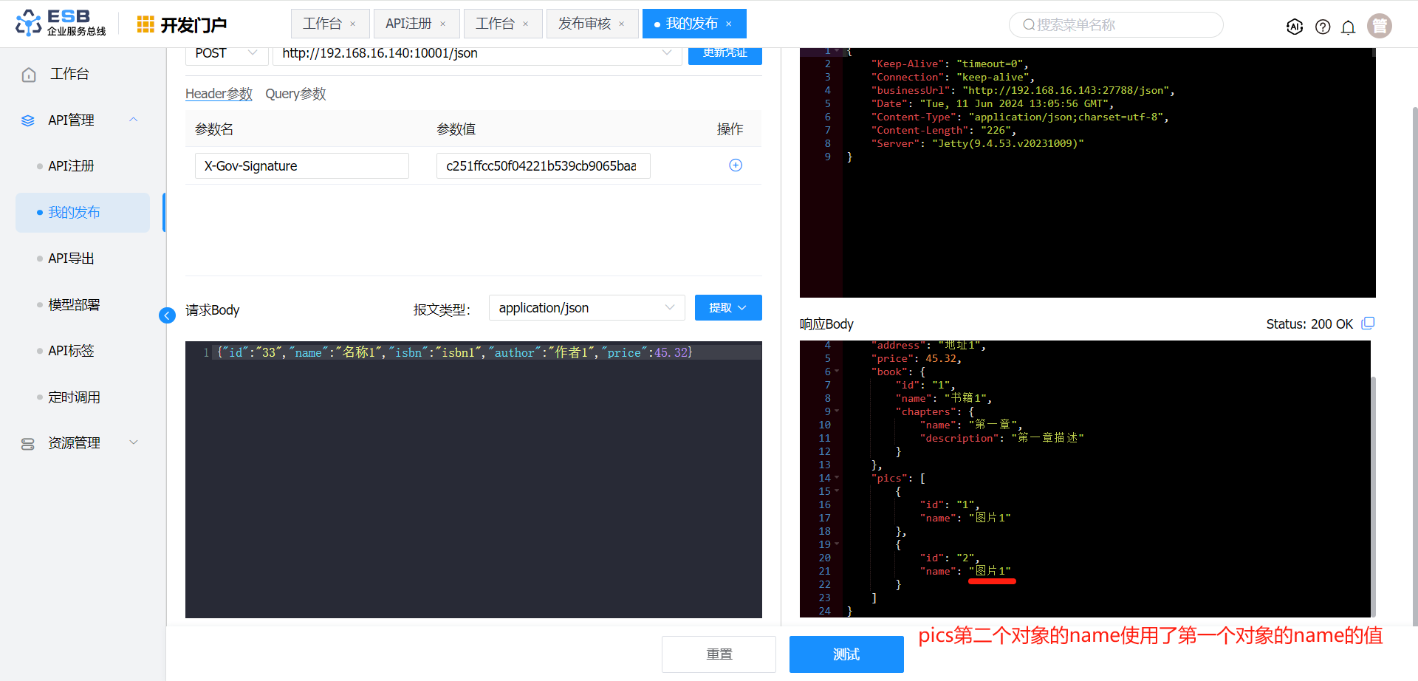This screenshot has height=681, width=1418.
Task: Collapse the sidebar with the blue arrow
Action: (167, 315)
